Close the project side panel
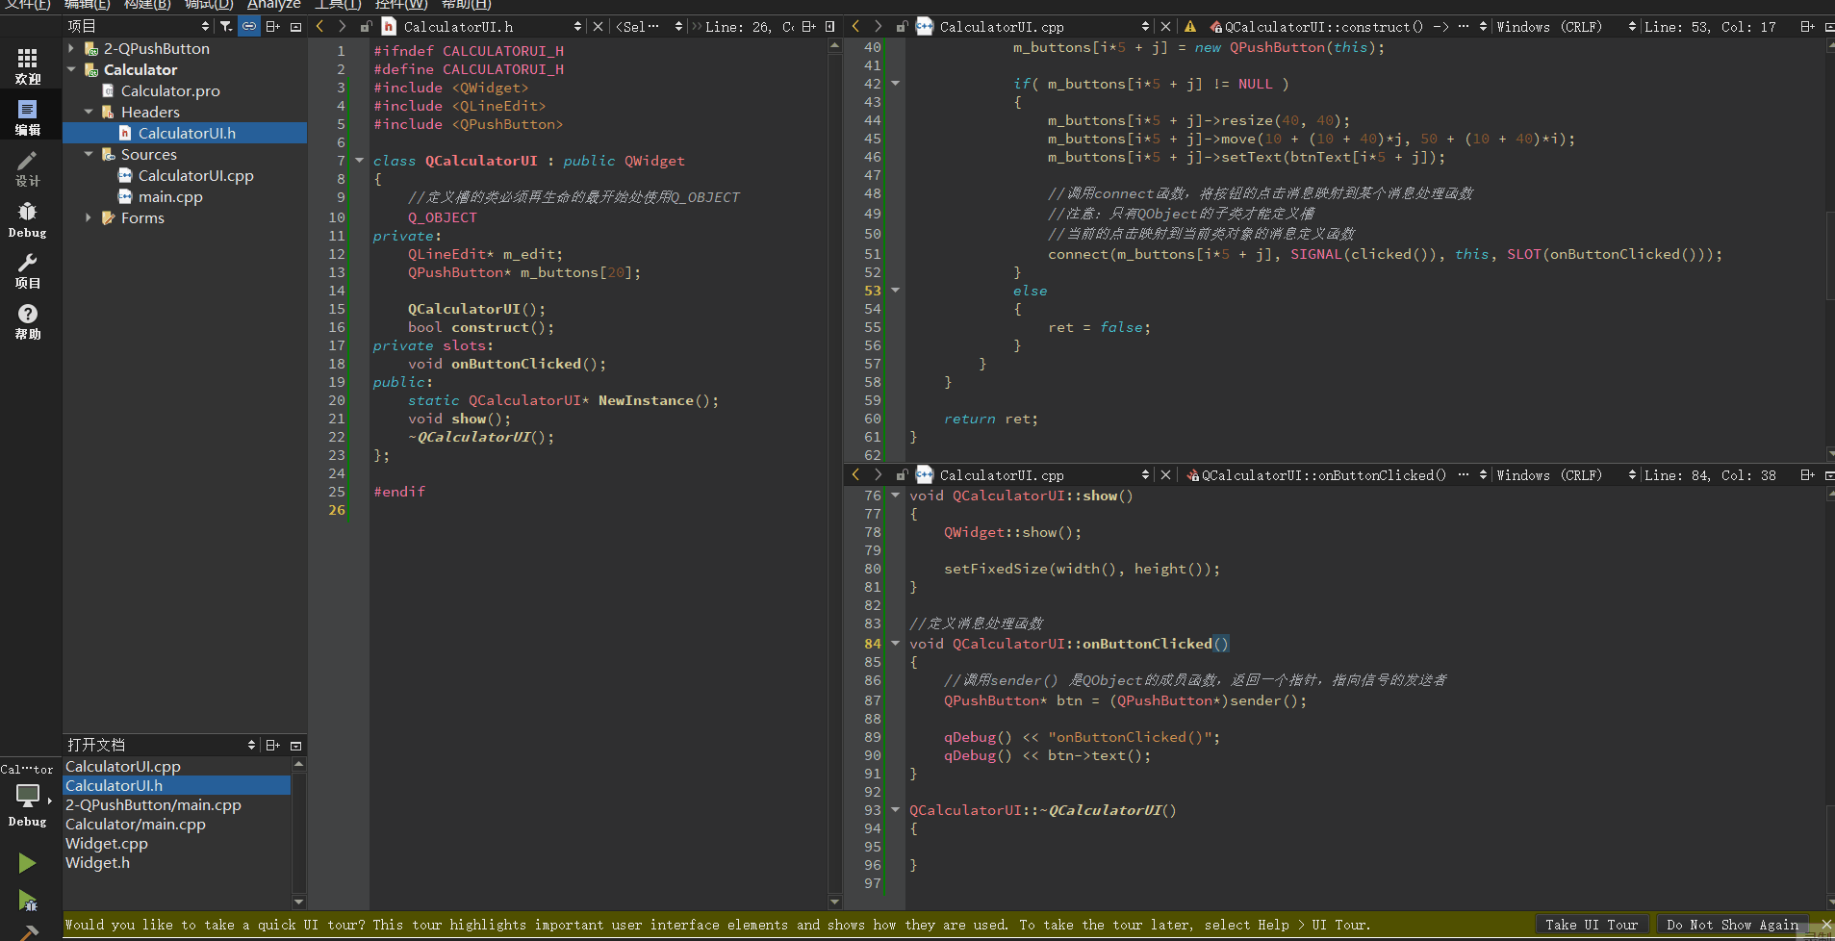The image size is (1835, 941). tap(296, 27)
